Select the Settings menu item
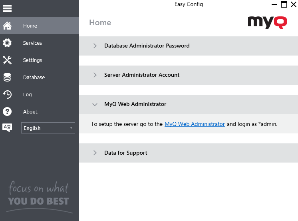298x221 pixels. [x=32, y=60]
